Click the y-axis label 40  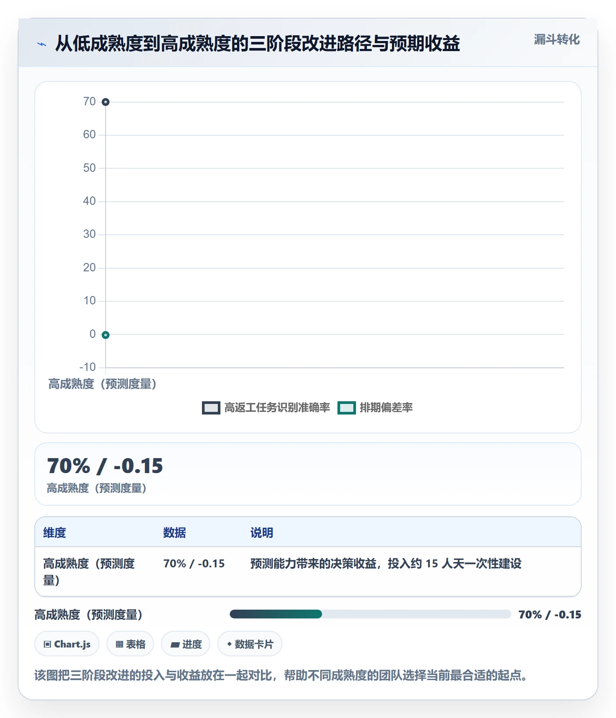[89, 201]
